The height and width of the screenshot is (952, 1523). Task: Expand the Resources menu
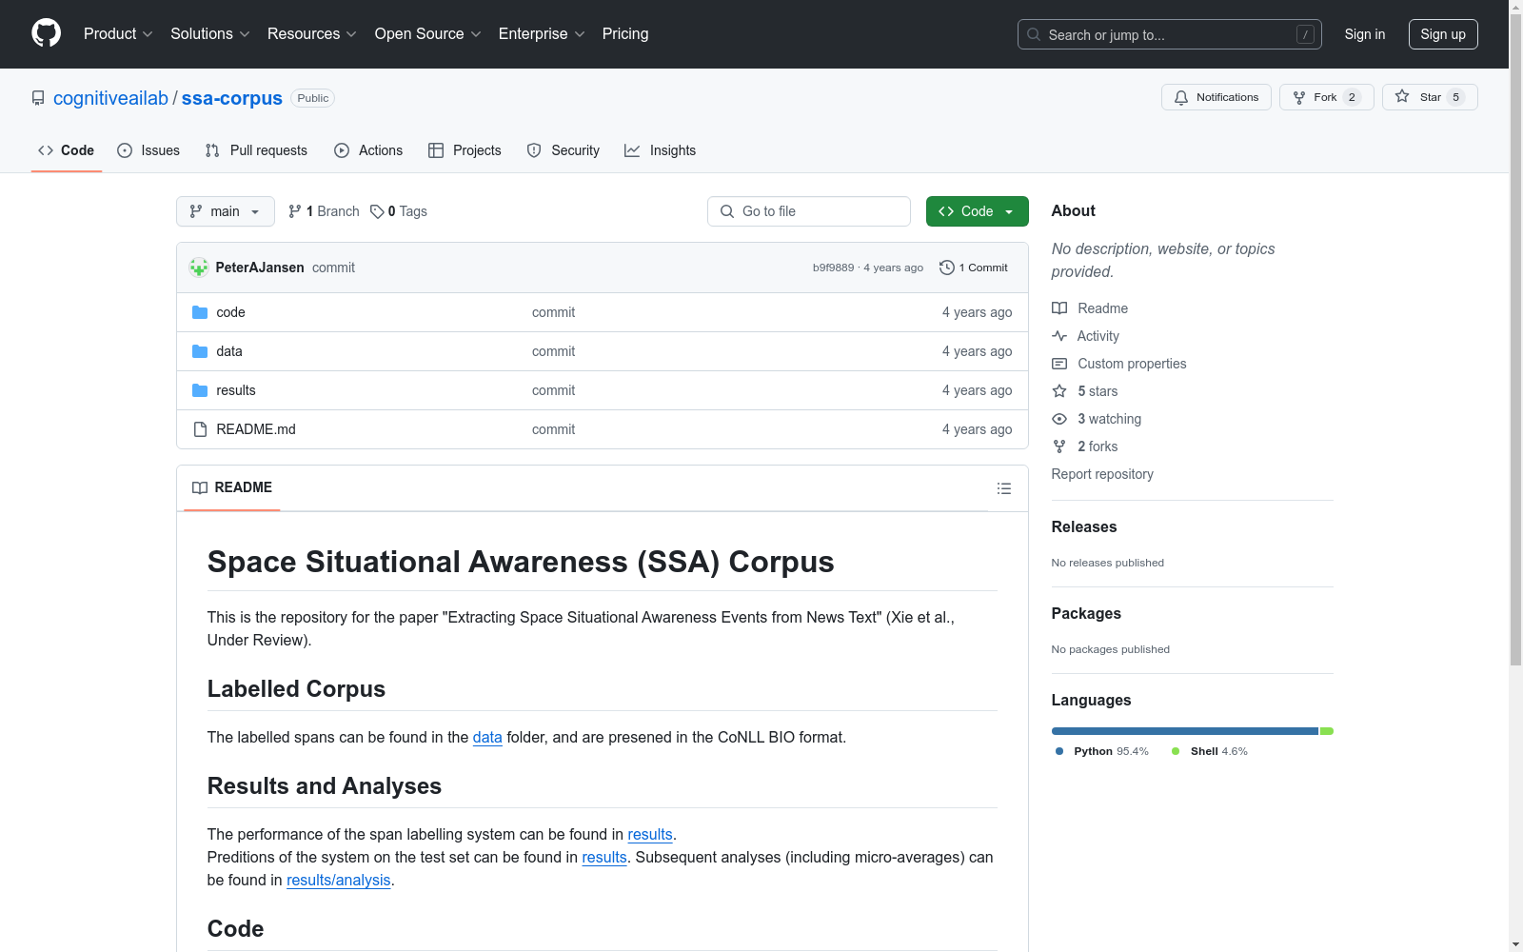coord(312,34)
